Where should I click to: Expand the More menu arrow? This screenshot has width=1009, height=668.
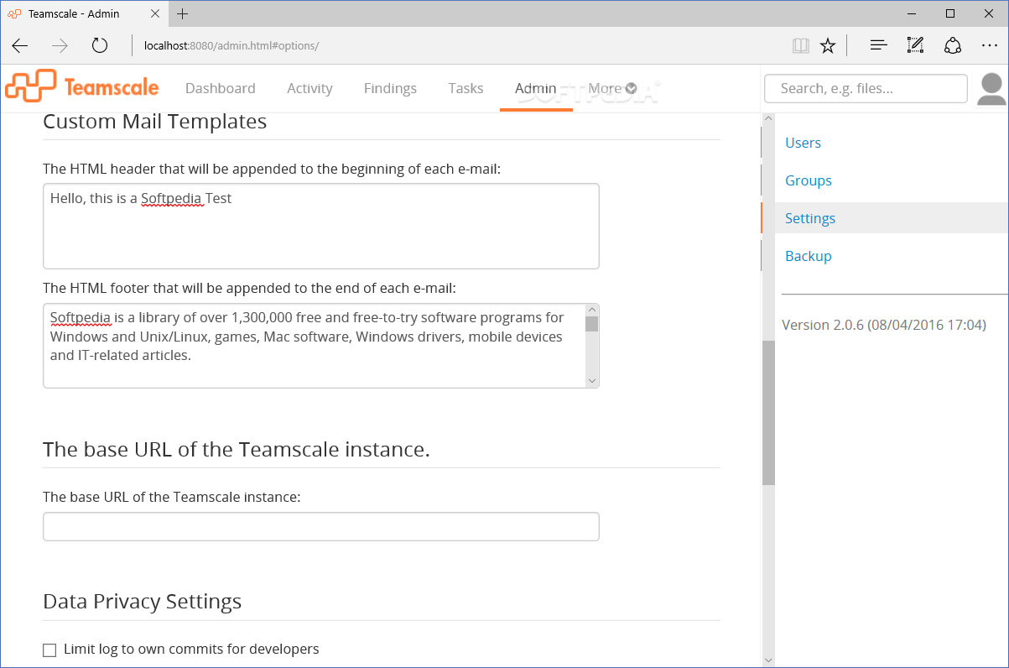pyautogui.click(x=632, y=88)
